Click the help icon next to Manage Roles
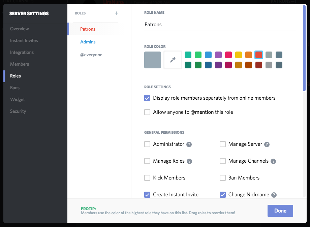The height and width of the screenshot is (227, 310). click(189, 161)
